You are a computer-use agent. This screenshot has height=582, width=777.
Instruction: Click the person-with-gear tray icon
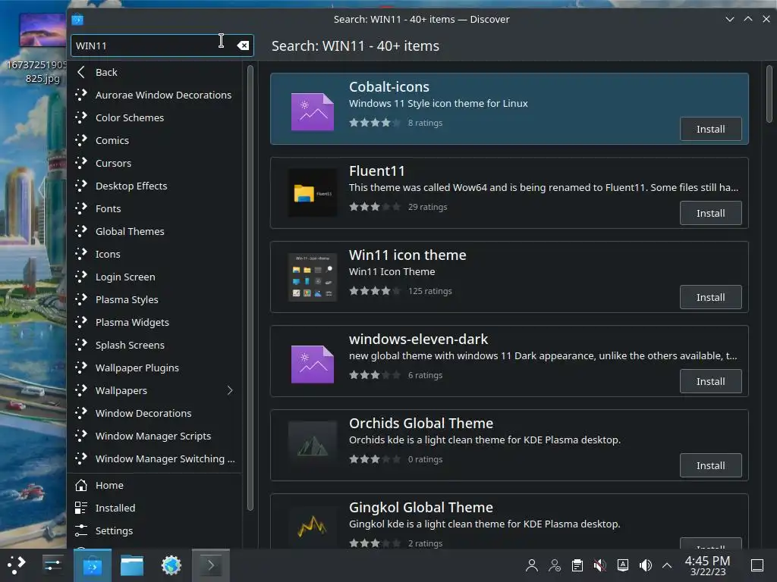(x=555, y=565)
